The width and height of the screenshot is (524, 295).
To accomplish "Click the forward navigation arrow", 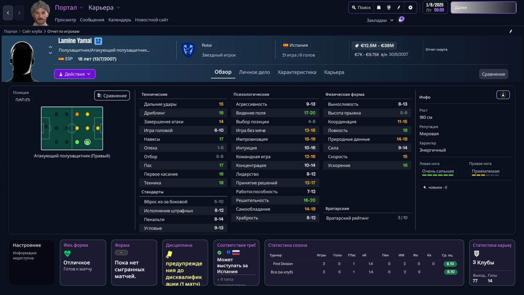I will [19, 13].
